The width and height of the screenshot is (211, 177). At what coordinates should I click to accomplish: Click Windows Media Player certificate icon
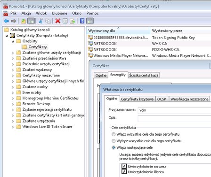point(90,55)
